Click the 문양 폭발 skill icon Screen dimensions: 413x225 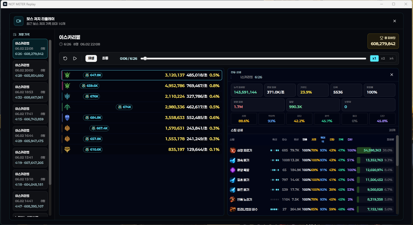click(x=233, y=170)
